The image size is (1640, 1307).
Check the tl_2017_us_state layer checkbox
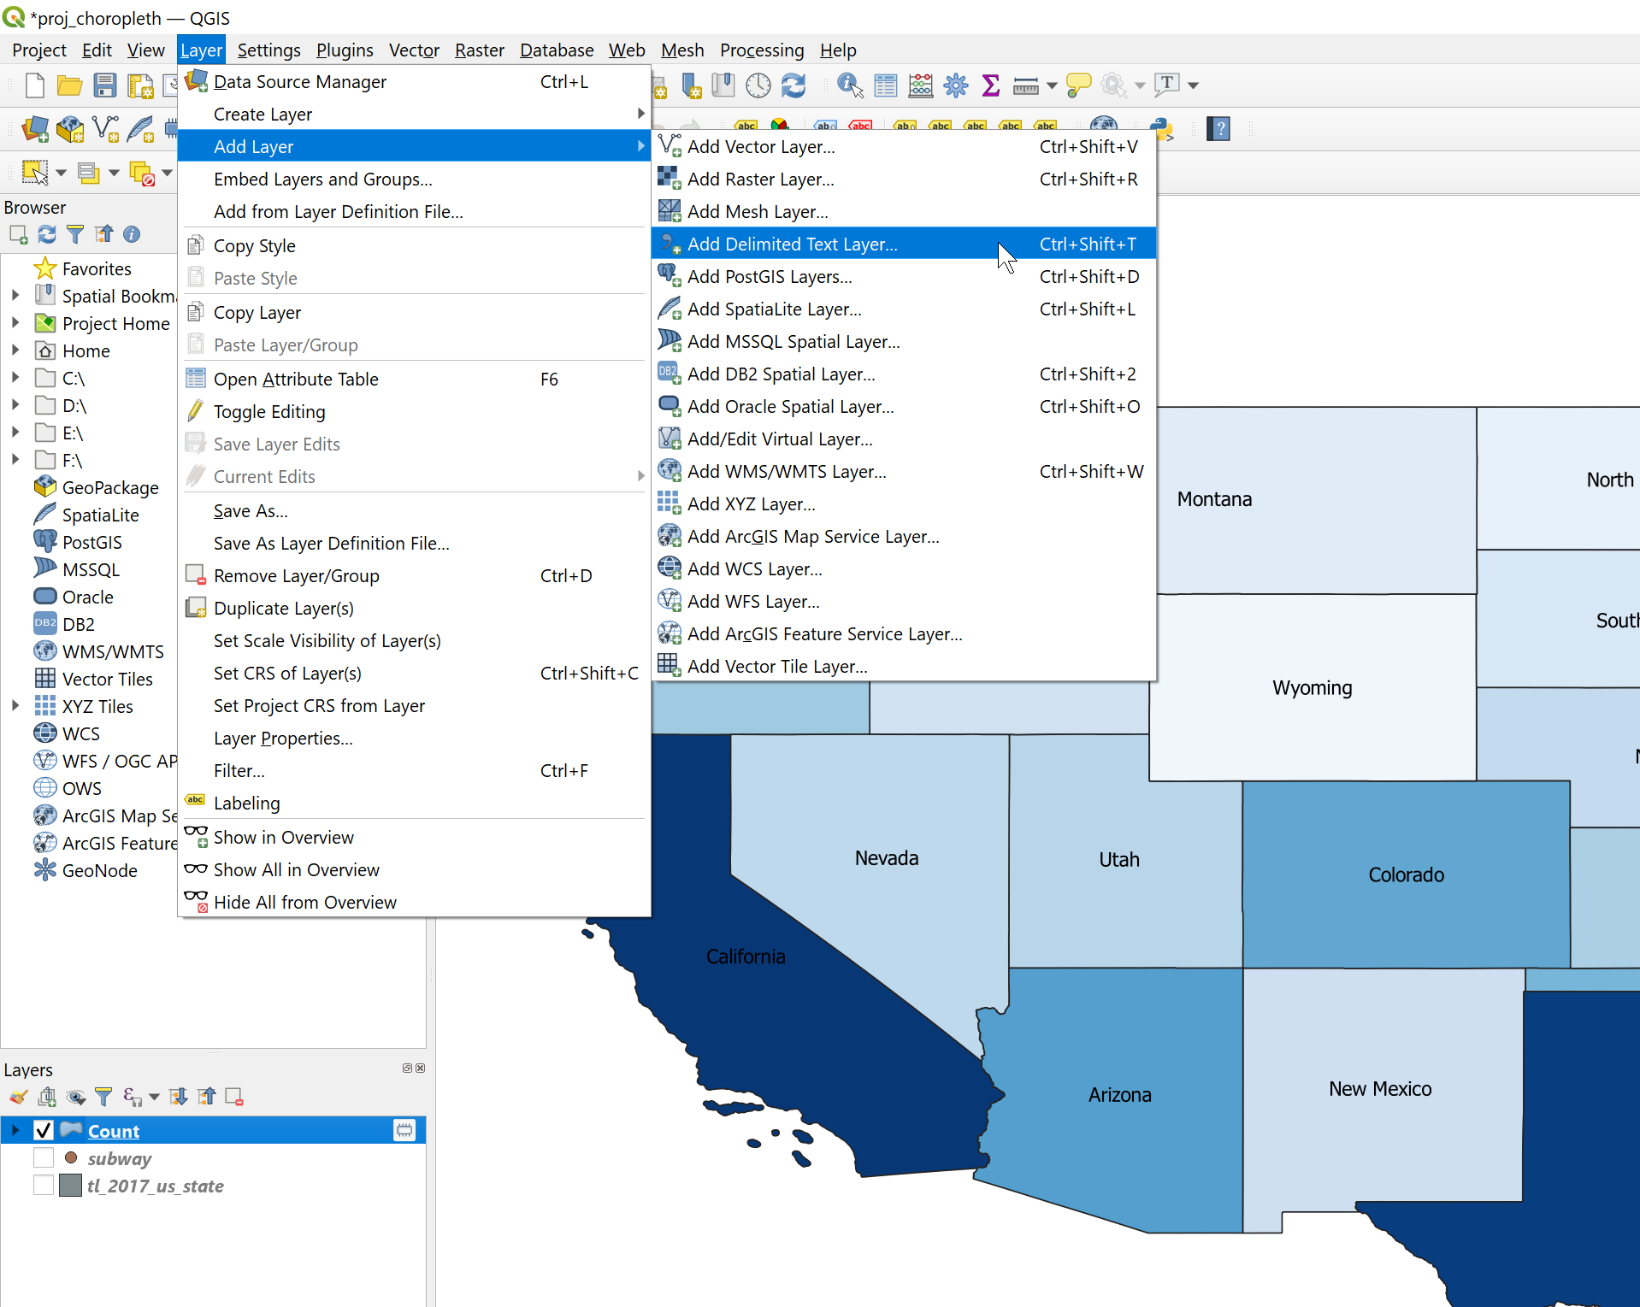click(x=44, y=1185)
